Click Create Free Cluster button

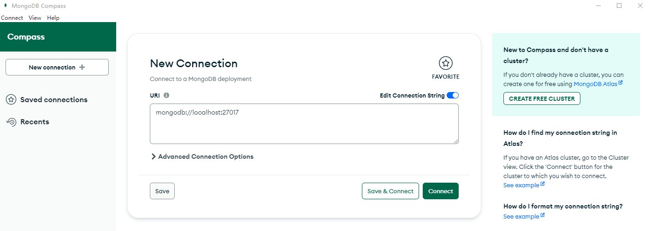click(542, 98)
